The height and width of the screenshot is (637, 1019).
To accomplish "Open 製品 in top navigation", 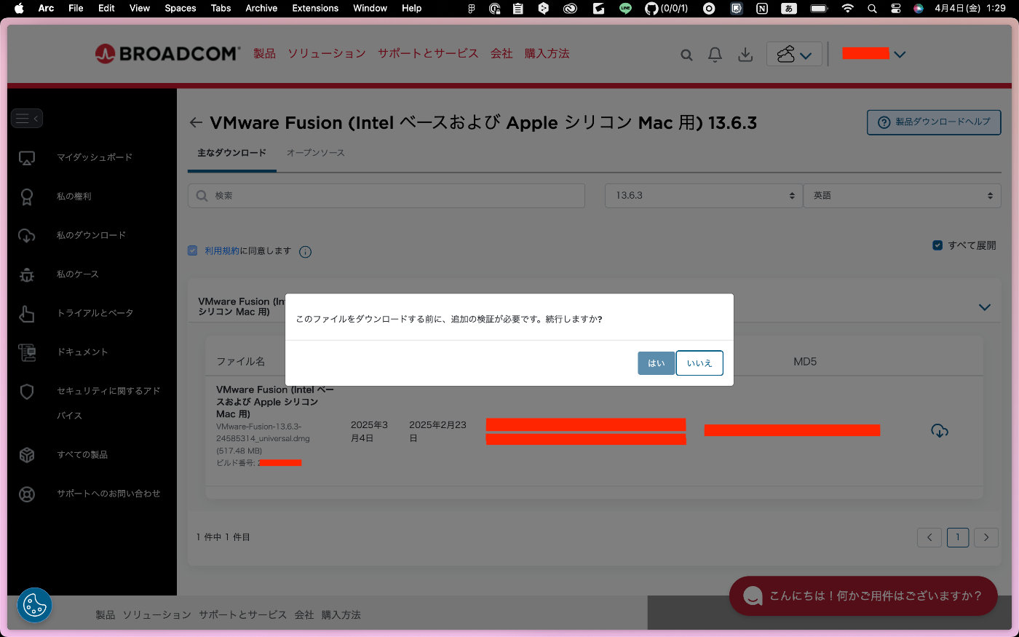I will click(264, 54).
